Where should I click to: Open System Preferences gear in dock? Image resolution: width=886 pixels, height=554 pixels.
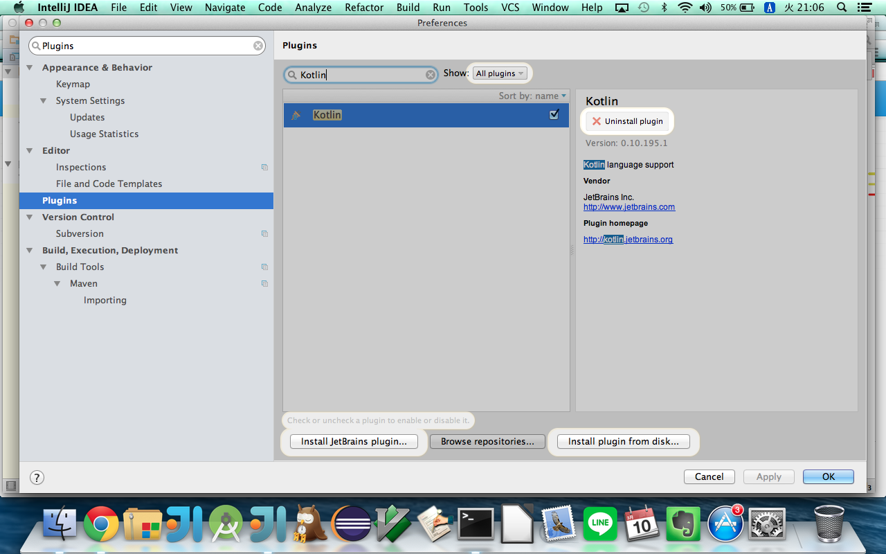pos(767,524)
